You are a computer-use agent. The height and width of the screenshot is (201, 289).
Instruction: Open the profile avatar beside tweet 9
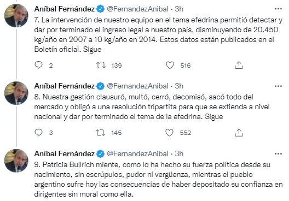pyautogui.click(x=16, y=161)
